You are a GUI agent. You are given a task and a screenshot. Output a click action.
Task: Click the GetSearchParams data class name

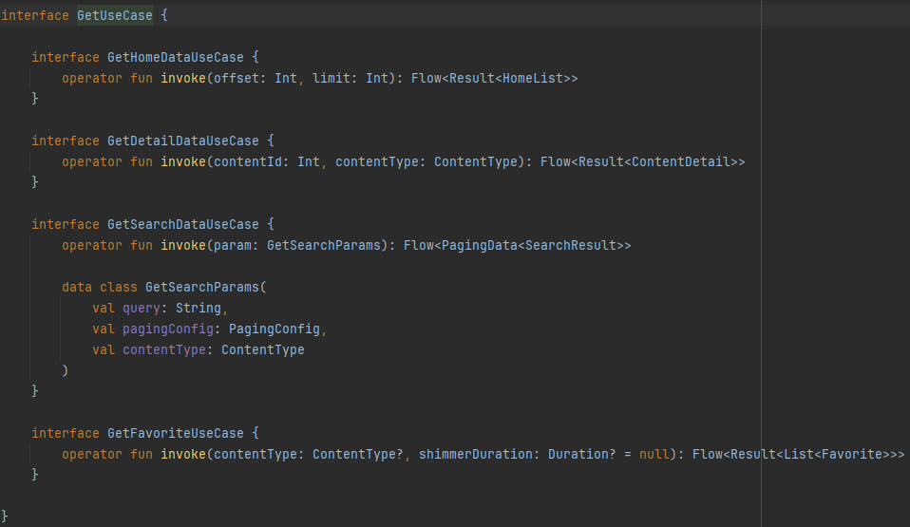(x=202, y=288)
